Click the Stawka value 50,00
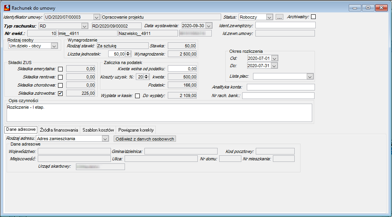392x217 pixels. pyautogui.click(x=182, y=46)
